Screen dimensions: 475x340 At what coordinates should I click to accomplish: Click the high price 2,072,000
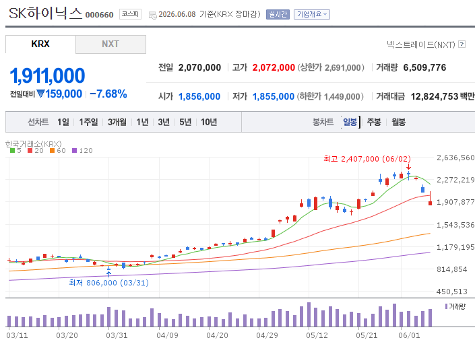pos(274,67)
